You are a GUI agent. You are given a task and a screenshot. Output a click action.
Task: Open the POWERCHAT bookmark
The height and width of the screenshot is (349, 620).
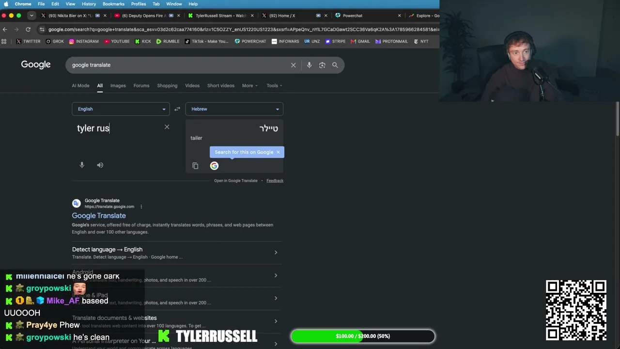point(250,42)
